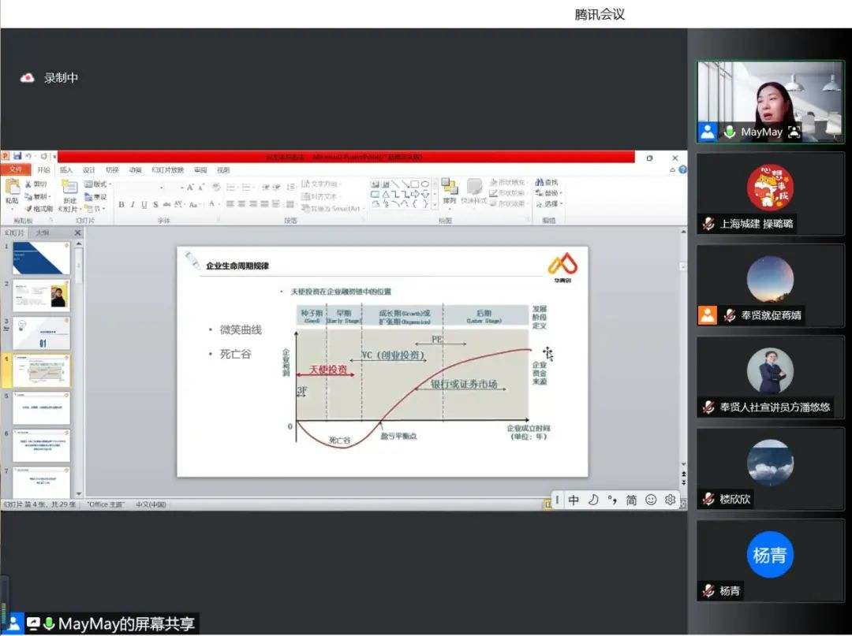Expand the shapes gallery with the More arrow
The height and width of the screenshot is (636, 852).
435,205
